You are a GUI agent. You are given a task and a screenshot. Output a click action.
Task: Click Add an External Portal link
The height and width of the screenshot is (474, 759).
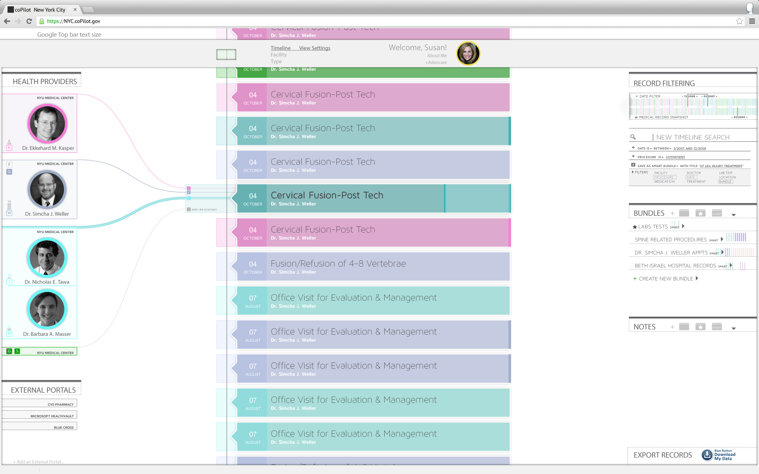click(x=38, y=462)
